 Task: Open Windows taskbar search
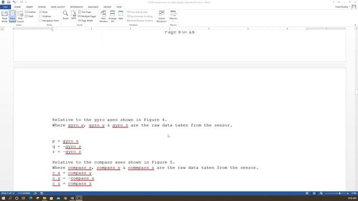[x=10, y=198]
